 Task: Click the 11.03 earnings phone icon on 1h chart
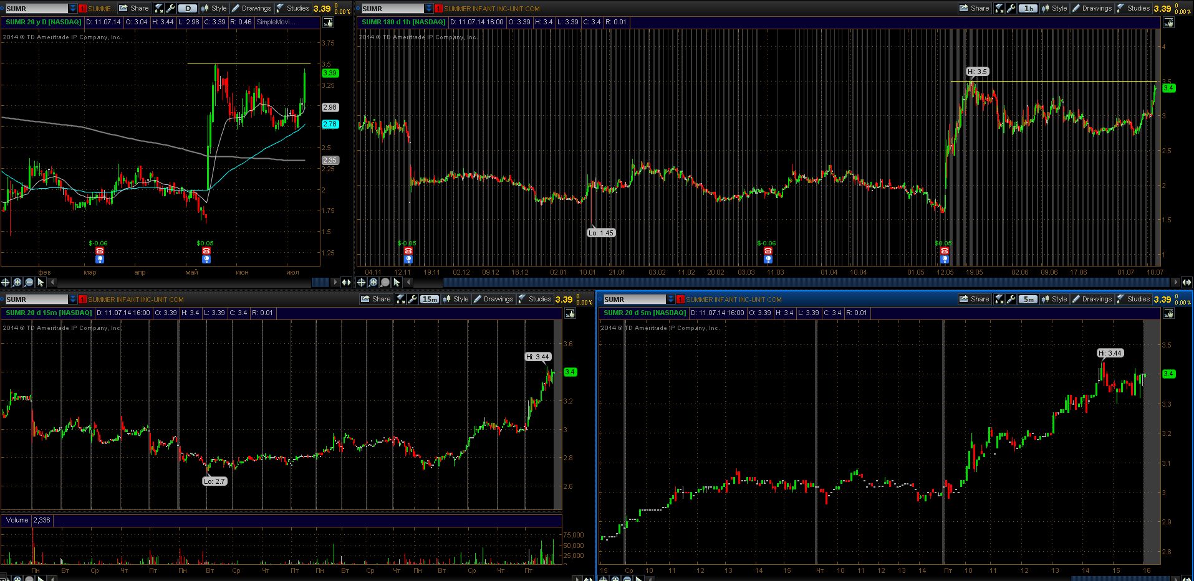click(768, 251)
